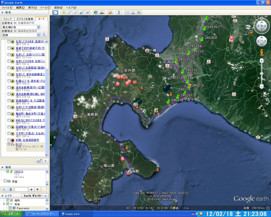Click search magnifier in Places panel
This screenshot has width=271, height=217.
[4, 189]
